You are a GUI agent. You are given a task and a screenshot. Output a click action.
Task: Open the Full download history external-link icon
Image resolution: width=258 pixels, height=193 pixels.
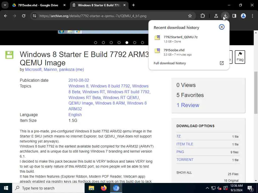coord(222,63)
